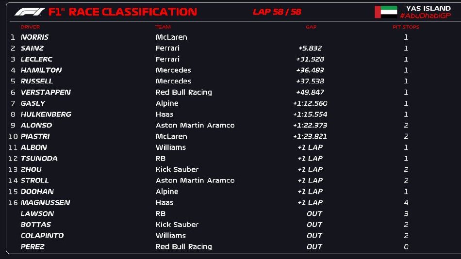This screenshot has height=259, width=461.
Task: Click the Aston Martin Aramco team for ALONSO
Action: coord(195,125)
